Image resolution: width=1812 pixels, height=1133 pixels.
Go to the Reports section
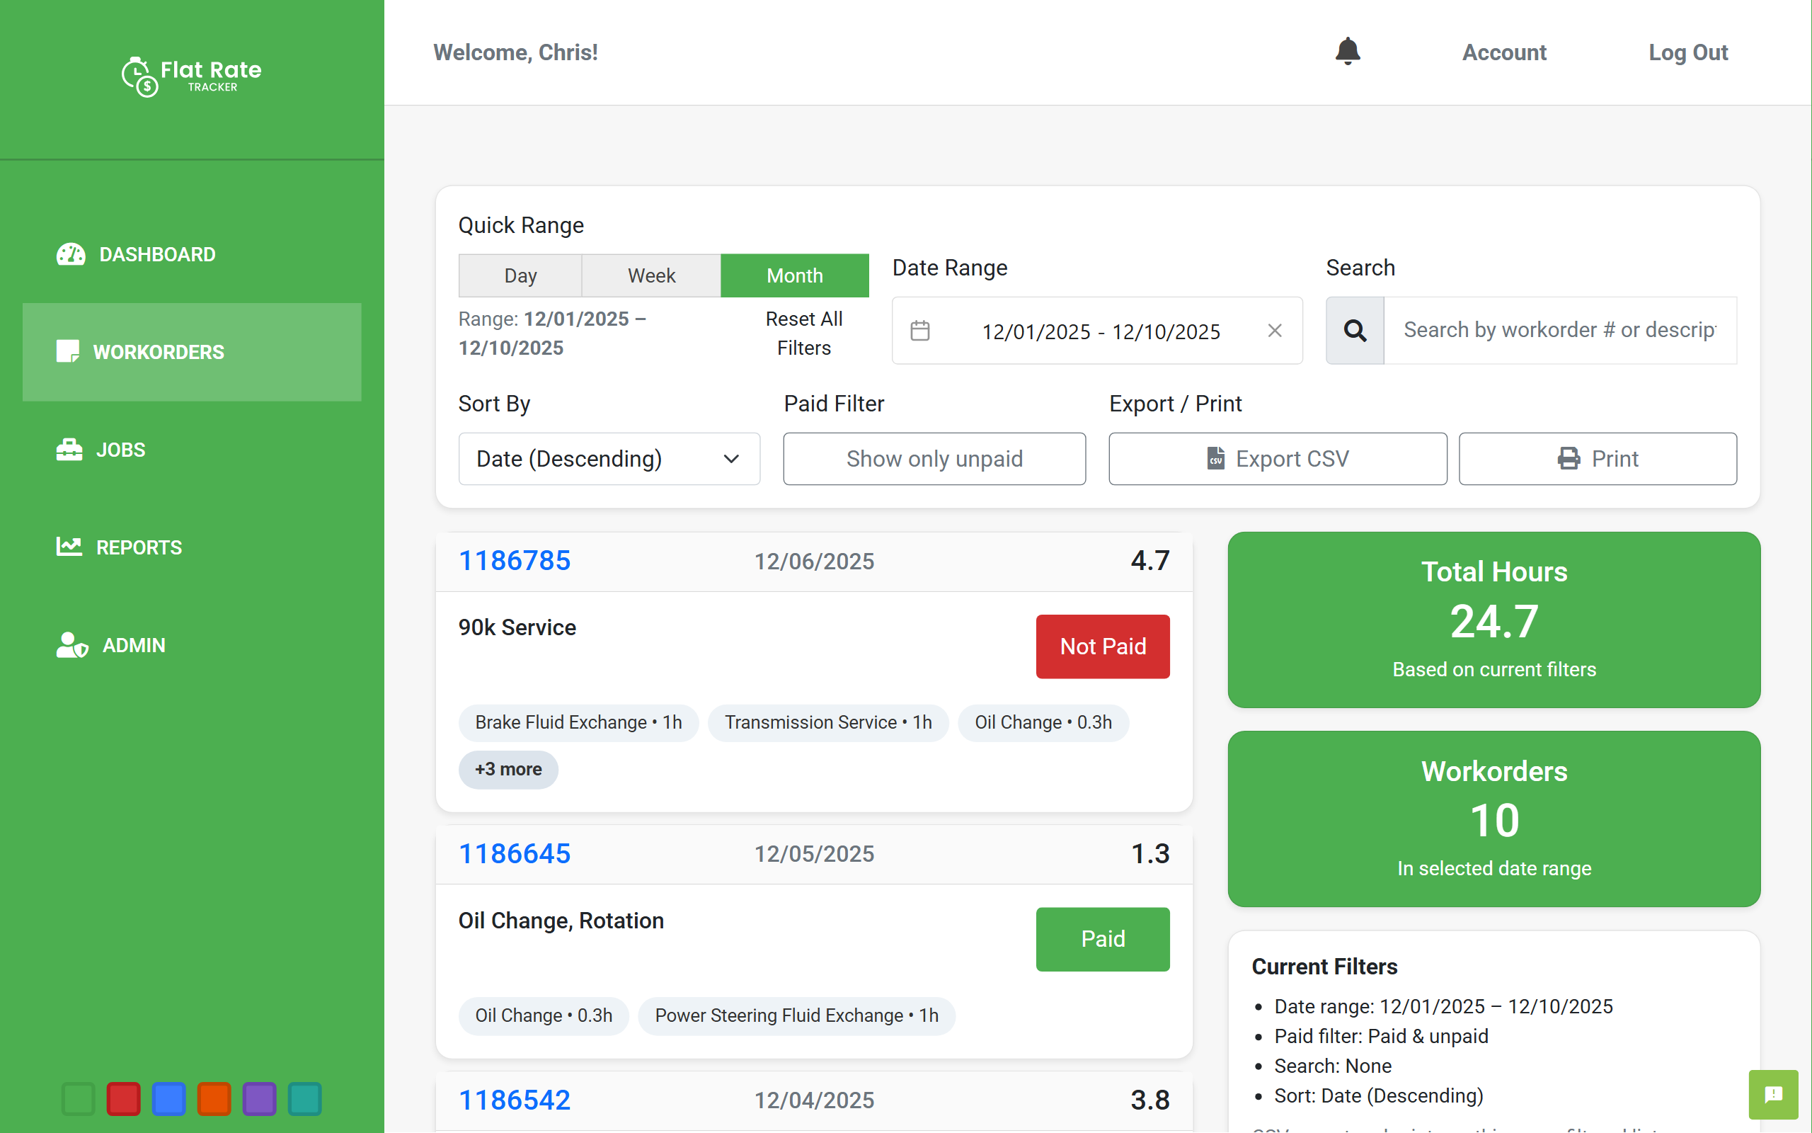(192, 547)
